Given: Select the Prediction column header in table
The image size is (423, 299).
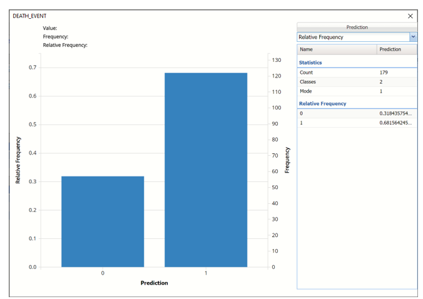Looking at the screenshot, I should tap(396, 49).
